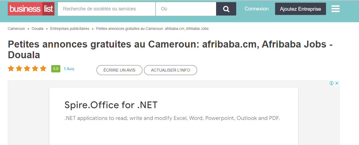Go to the Douala breadcrumb

coord(38,29)
